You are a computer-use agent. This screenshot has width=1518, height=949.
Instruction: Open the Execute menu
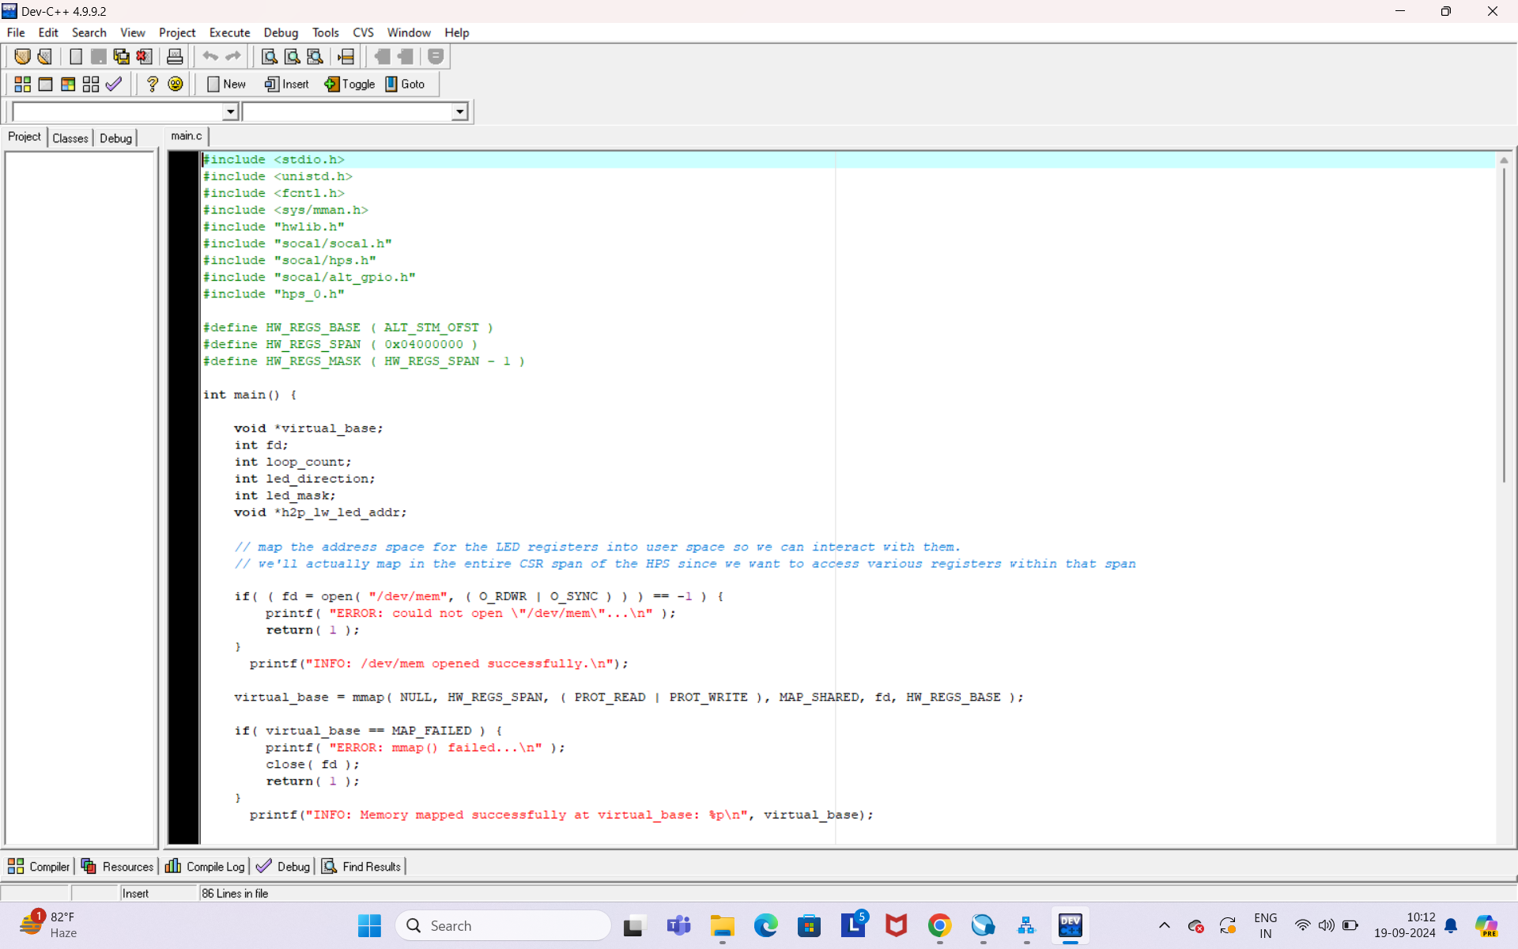coord(229,32)
